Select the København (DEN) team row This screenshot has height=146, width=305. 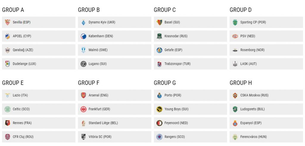[114, 36]
